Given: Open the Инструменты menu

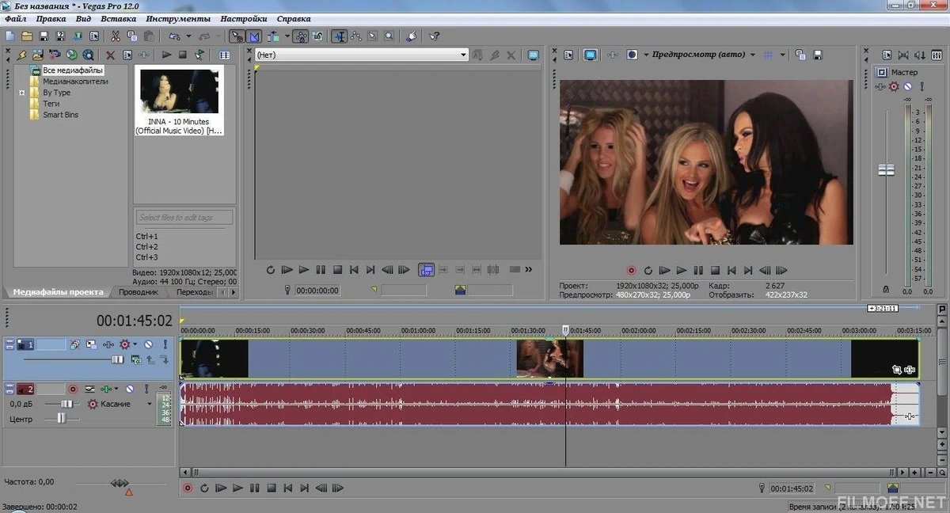Looking at the screenshot, I should point(178,18).
